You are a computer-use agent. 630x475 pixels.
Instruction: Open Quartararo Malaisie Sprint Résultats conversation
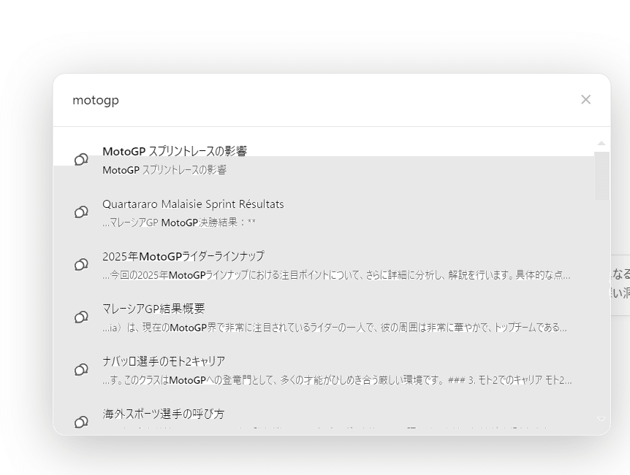tap(193, 204)
